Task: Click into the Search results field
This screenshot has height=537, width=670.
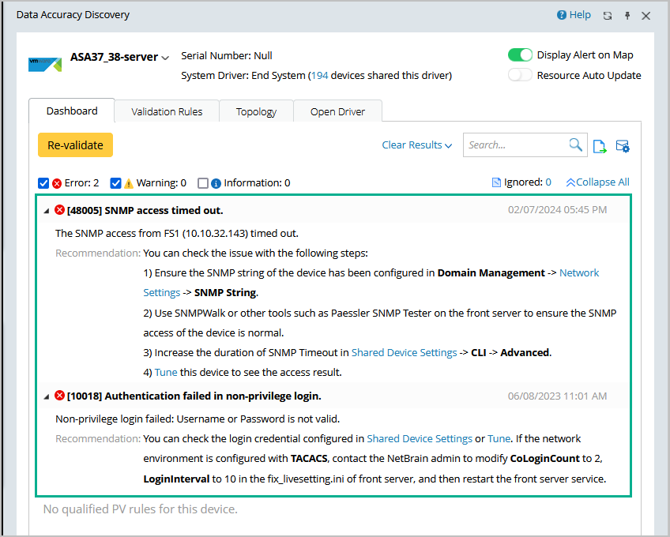Action: pyautogui.click(x=514, y=145)
